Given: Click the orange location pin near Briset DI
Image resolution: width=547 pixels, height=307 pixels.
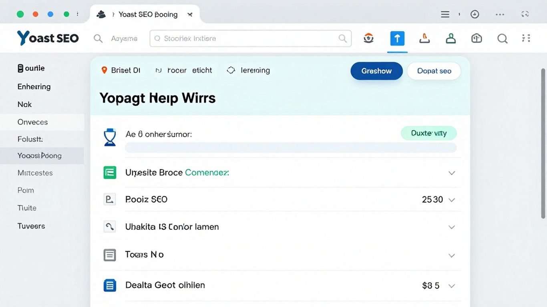Looking at the screenshot, I should coord(104,70).
